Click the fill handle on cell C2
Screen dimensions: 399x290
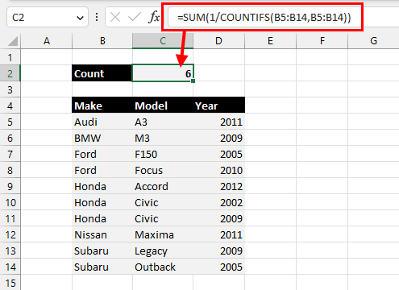click(x=193, y=81)
